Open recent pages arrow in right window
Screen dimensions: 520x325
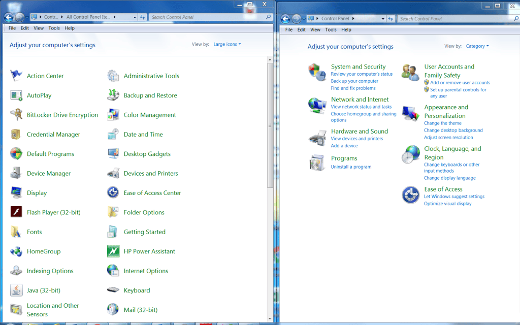click(304, 19)
